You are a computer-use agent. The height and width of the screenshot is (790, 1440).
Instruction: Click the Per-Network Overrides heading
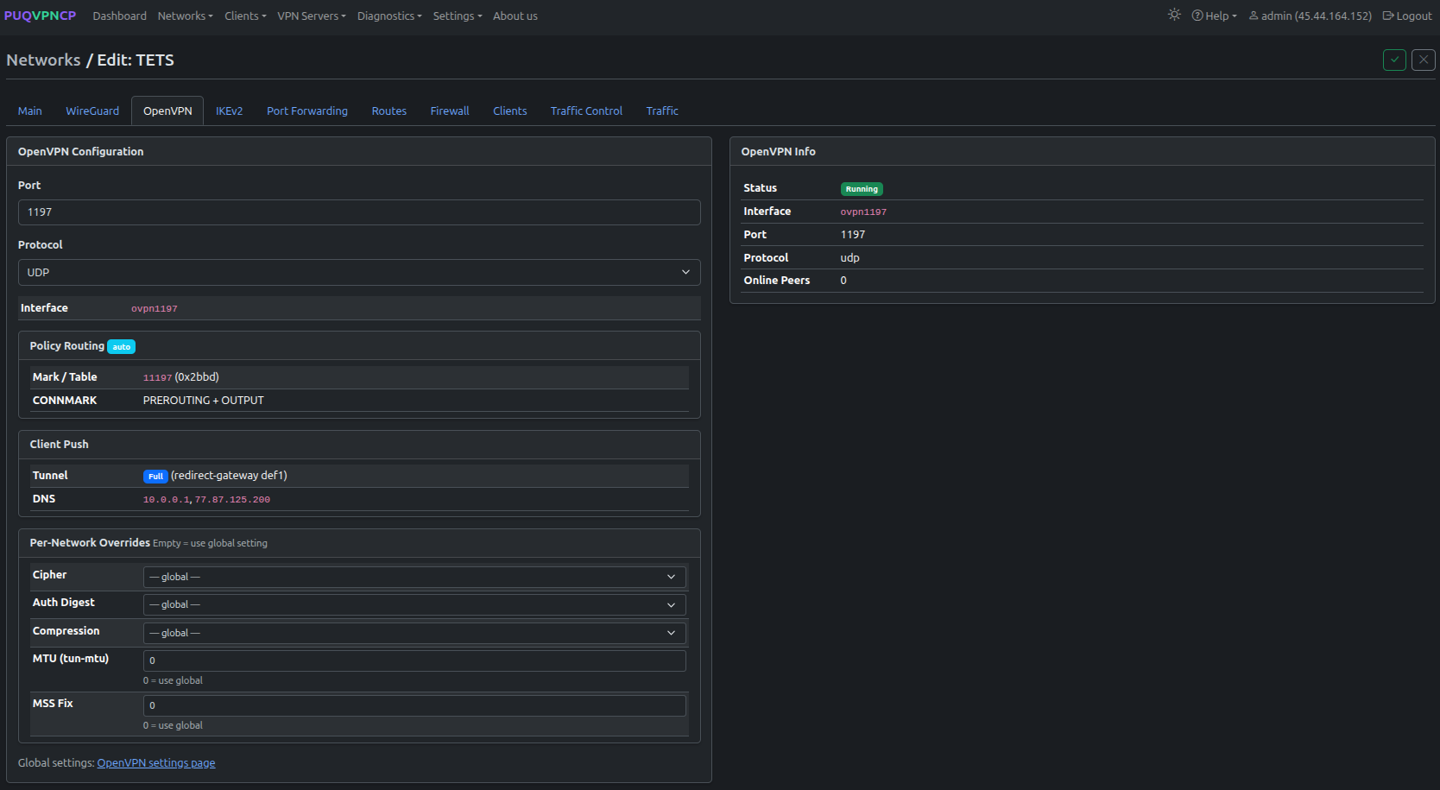90,543
